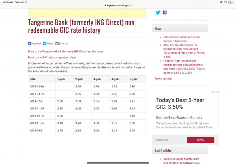The image size is (236, 165).
Task: Click the ad info icon on advertisement
Action: 215,91
